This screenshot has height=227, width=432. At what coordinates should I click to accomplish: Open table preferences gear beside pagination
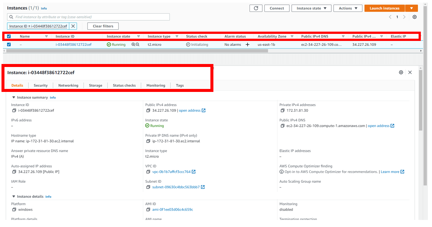point(414,17)
